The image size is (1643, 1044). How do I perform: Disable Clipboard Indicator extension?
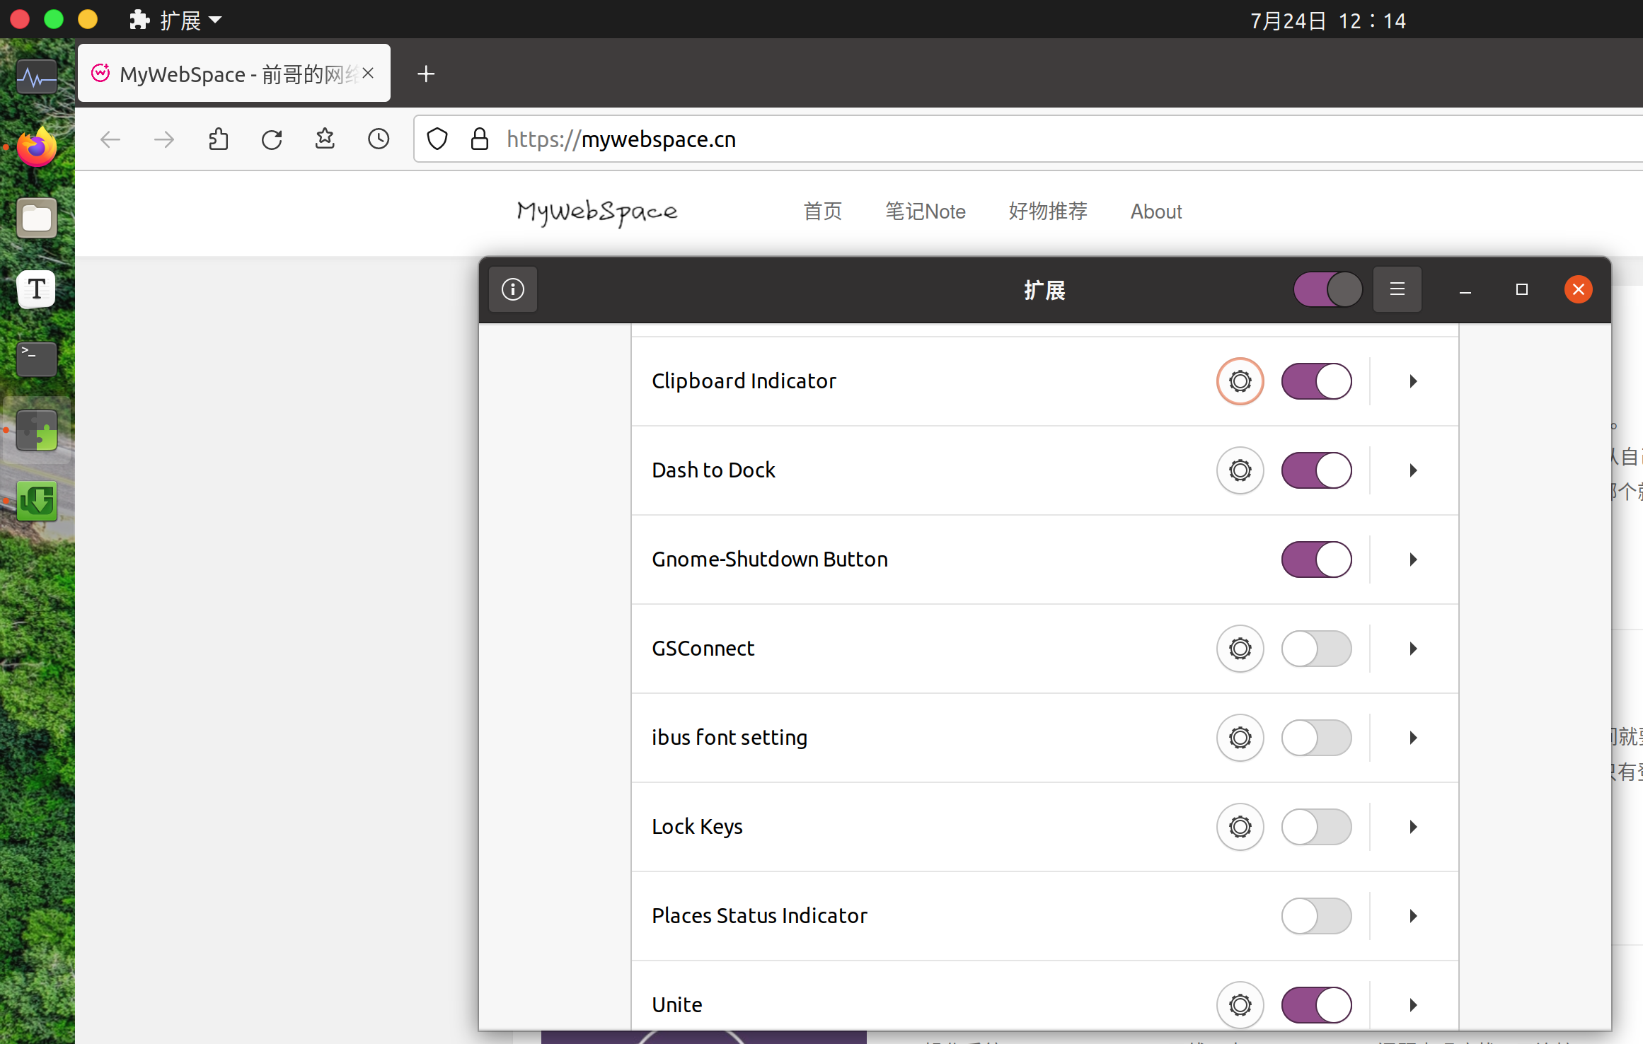point(1316,381)
